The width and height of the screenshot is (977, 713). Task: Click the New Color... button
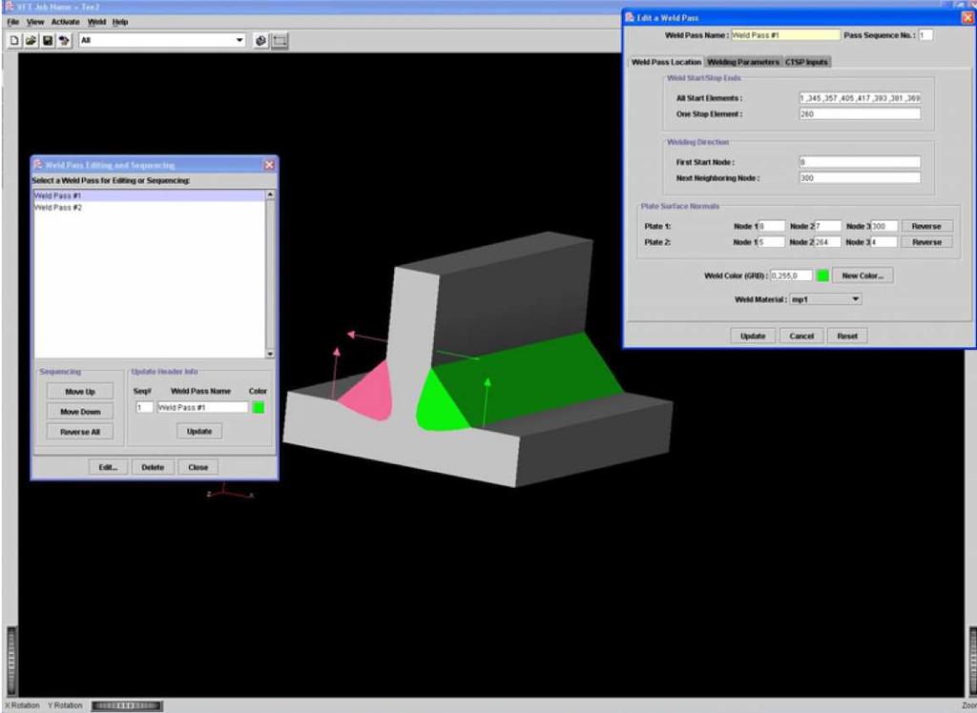[x=863, y=275]
